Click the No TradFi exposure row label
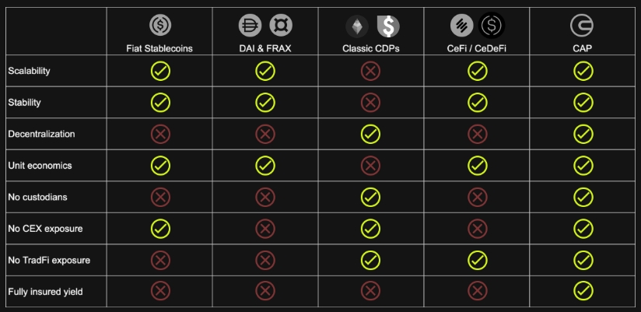The image size is (641, 312). (49, 260)
